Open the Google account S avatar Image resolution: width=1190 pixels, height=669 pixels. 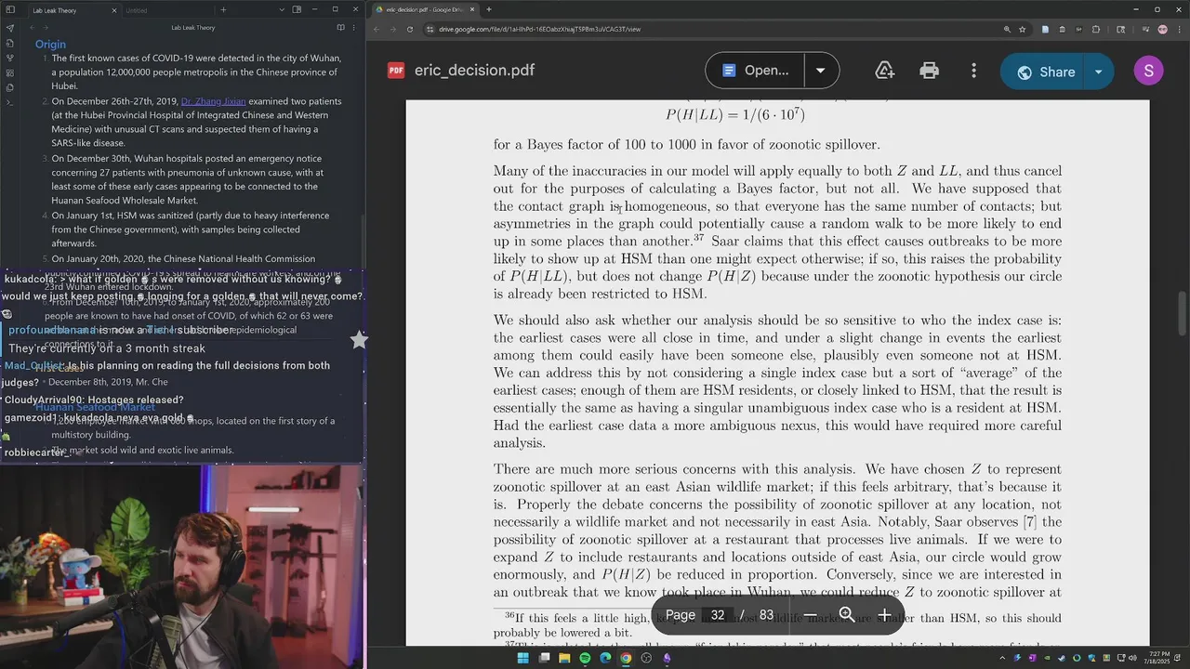click(1148, 71)
